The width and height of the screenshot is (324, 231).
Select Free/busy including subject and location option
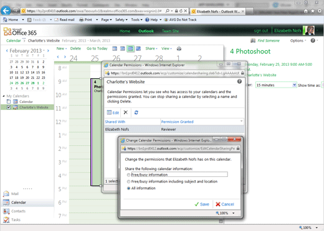[128, 181]
